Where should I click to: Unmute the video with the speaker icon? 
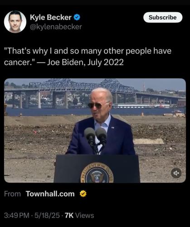pyautogui.click(x=176, y=173)
